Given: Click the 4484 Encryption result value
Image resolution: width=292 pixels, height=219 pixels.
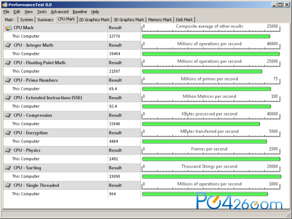Looking at the screenshot, I should 114,141.
